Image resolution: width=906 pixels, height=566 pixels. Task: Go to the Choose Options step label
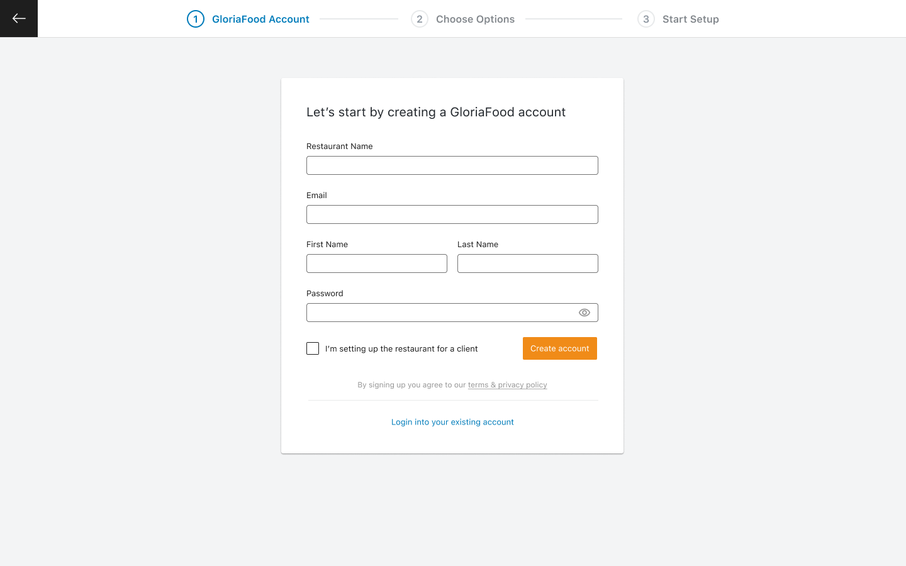(475, 19)
